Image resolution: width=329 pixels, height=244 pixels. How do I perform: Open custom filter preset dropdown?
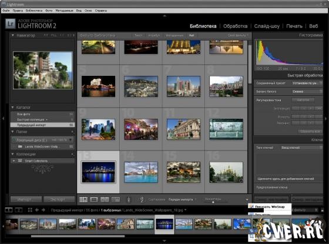pos(238,35)
